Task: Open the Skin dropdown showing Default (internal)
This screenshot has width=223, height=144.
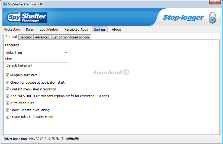Action: coord(37,65)
